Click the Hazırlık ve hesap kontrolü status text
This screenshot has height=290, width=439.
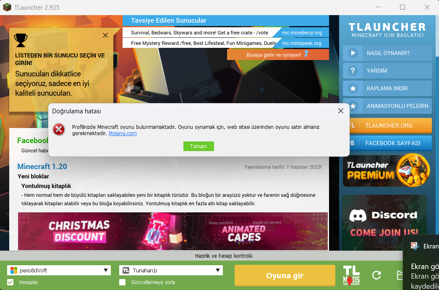(x=224, y=256)
